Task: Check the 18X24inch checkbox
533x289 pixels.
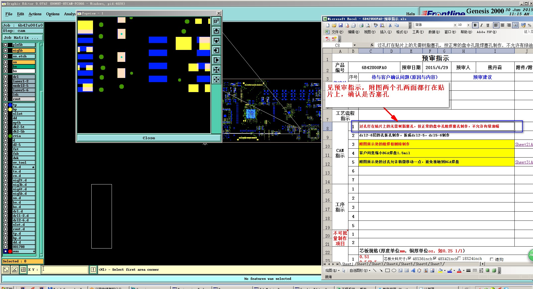Action: pyautogui.click(x=459, y=258)
